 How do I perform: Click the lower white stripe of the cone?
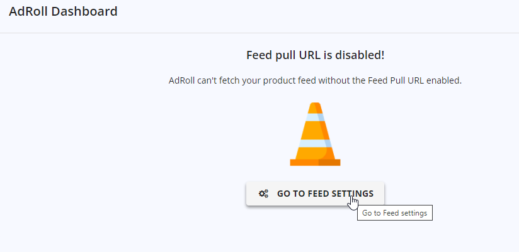pos(315,141)
